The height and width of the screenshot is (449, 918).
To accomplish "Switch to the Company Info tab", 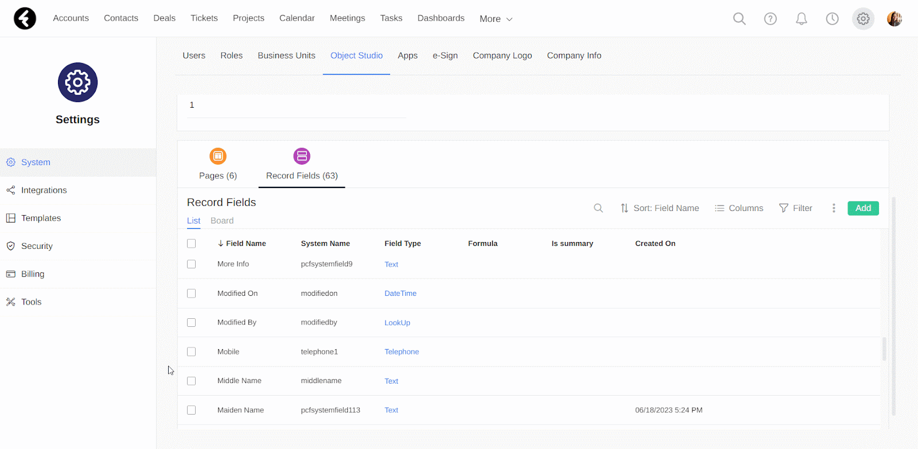I will click(574, 56).
